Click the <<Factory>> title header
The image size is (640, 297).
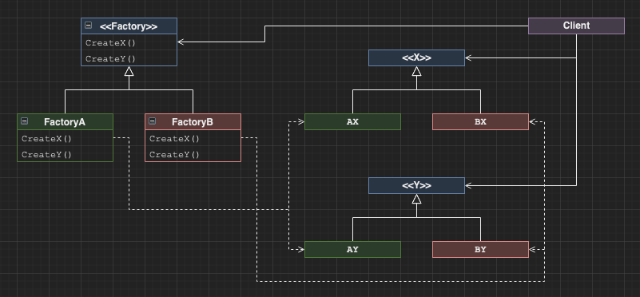coord(129,26)
